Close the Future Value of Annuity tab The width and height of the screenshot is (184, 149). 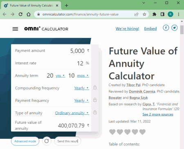[57, 6]
